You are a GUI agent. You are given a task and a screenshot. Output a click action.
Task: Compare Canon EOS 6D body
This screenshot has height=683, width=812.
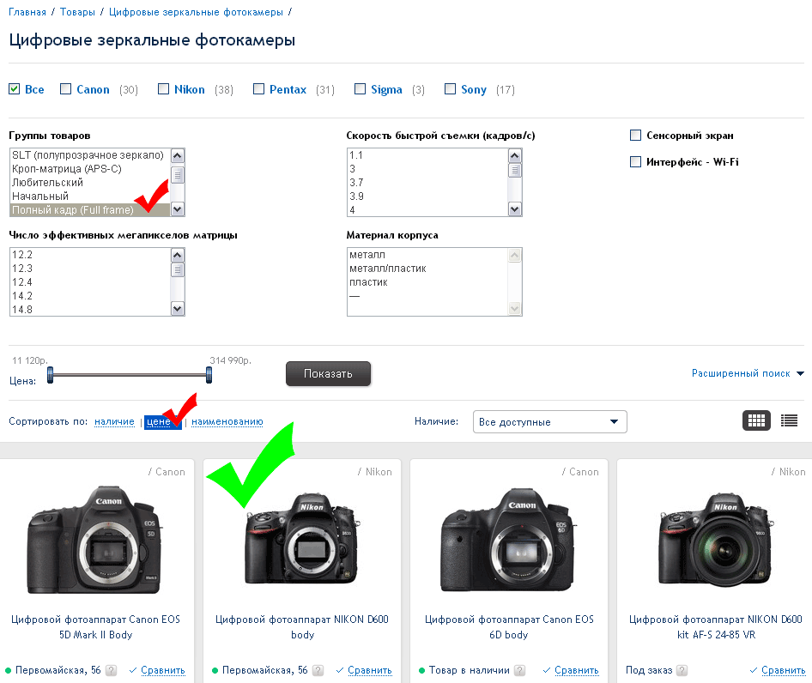[x=576, y=670]
